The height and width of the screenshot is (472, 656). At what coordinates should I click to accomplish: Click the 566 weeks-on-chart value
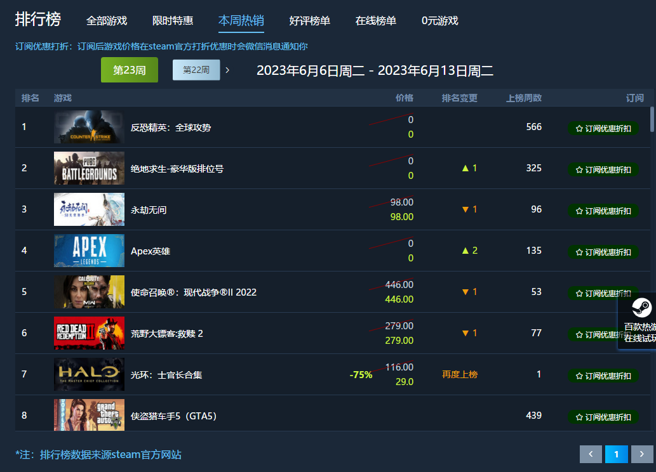[x=534, y=127]
